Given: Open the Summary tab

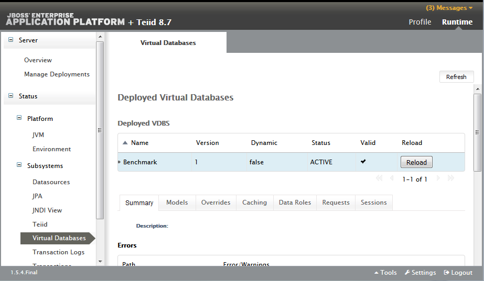Looking at the screenshot, I should tap(139, 203).
